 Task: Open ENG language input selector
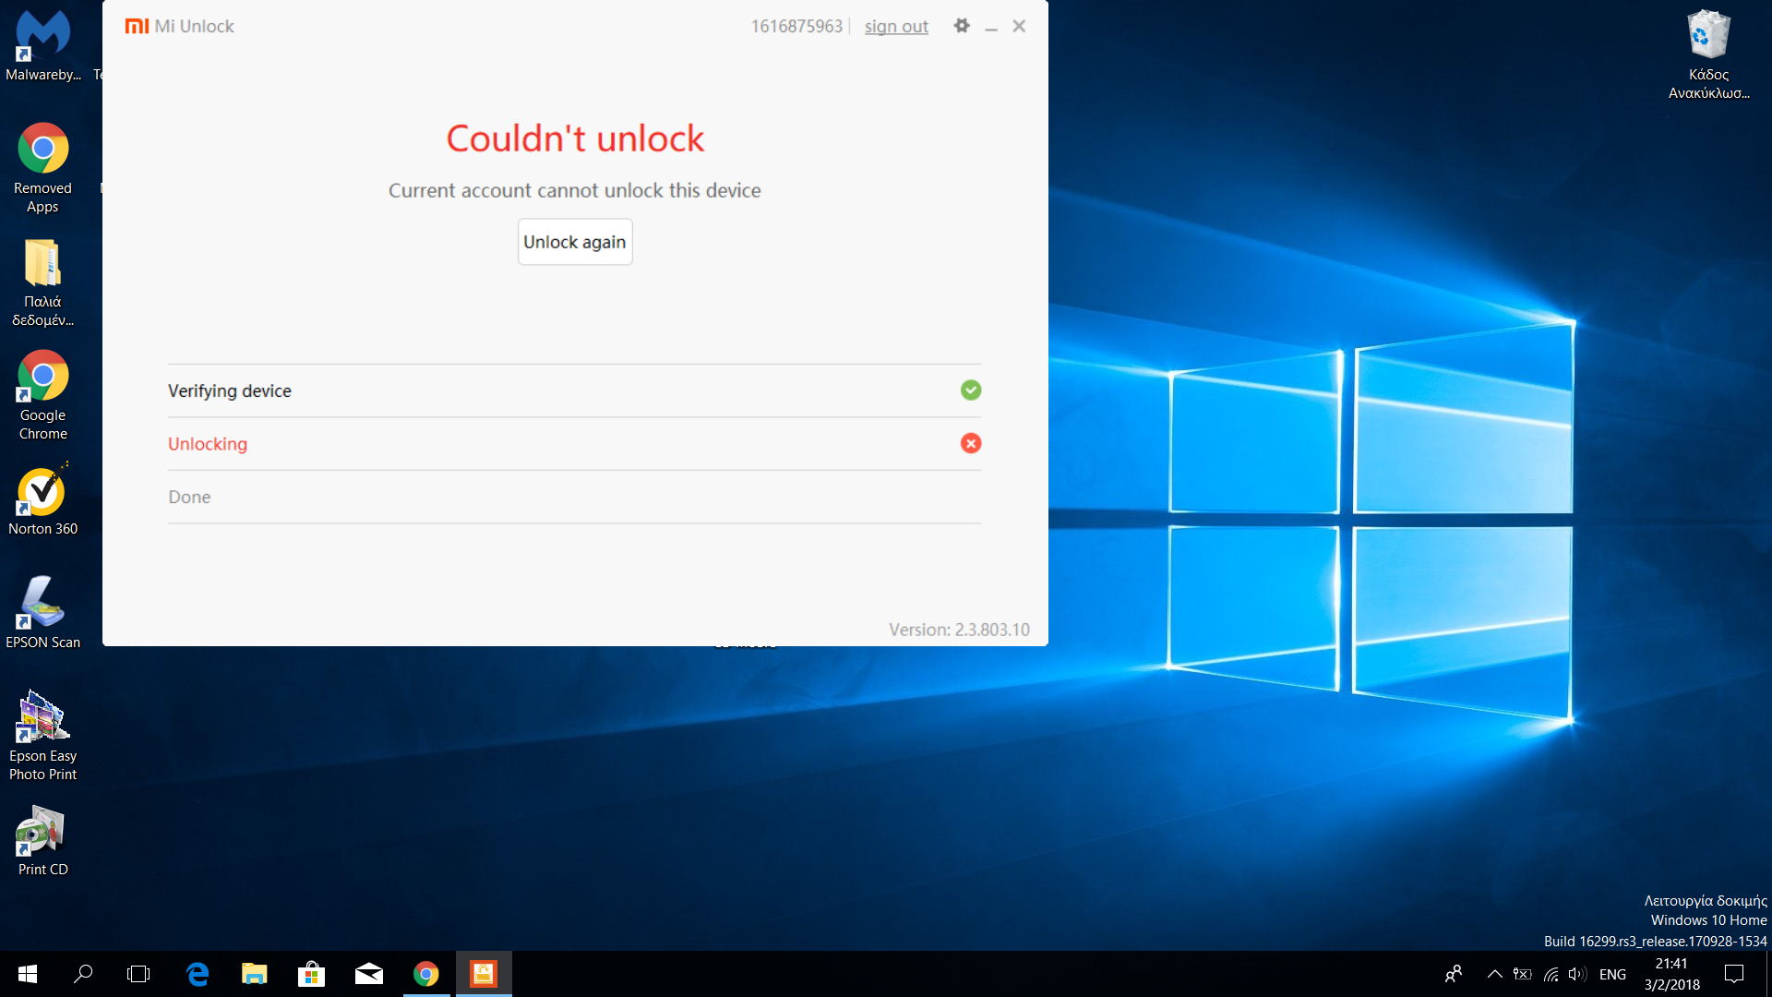(x=1612, y=974)
